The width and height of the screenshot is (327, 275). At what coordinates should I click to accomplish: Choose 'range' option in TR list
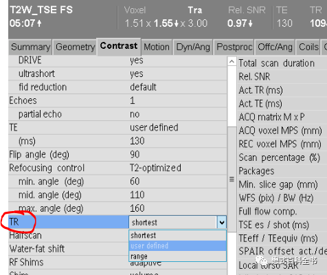coord(177,256)
